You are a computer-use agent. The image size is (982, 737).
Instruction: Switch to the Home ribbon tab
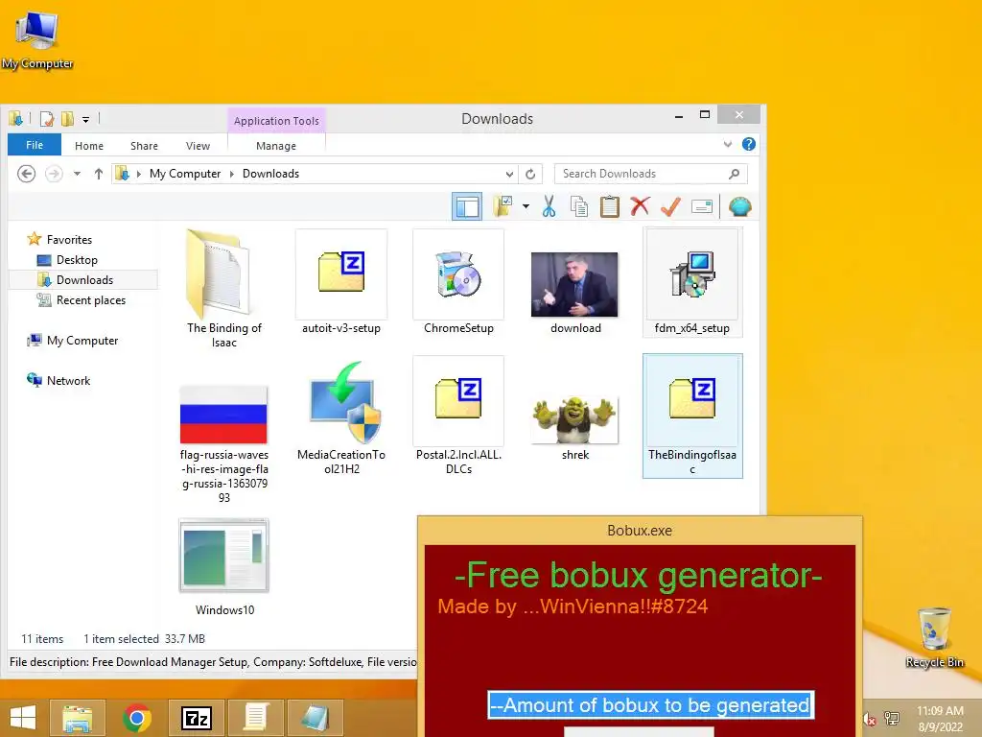[x=89, y=146]
